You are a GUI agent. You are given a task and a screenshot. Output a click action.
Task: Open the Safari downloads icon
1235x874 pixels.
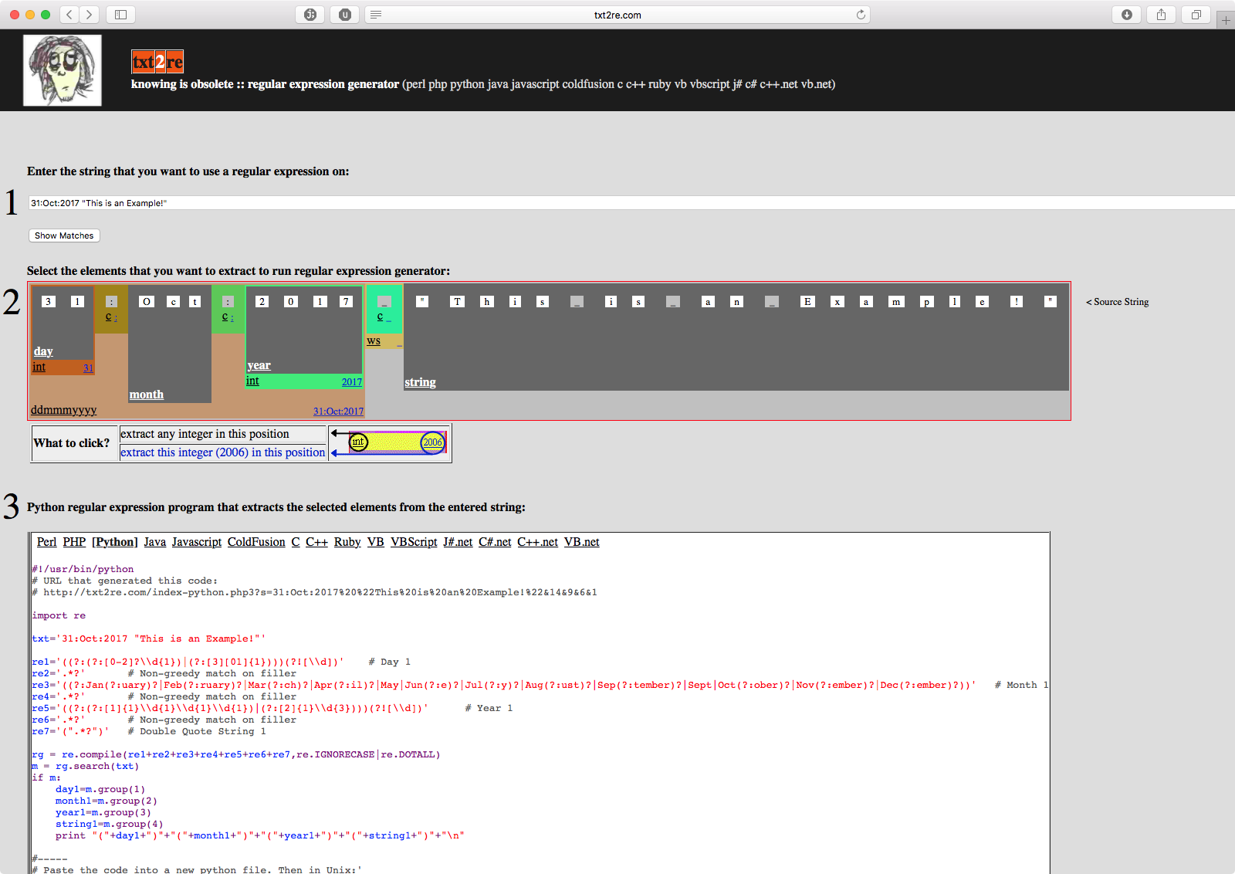coord(1127,15)
